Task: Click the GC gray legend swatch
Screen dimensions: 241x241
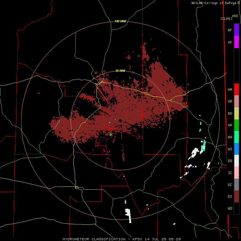Action: click(236, 184)
